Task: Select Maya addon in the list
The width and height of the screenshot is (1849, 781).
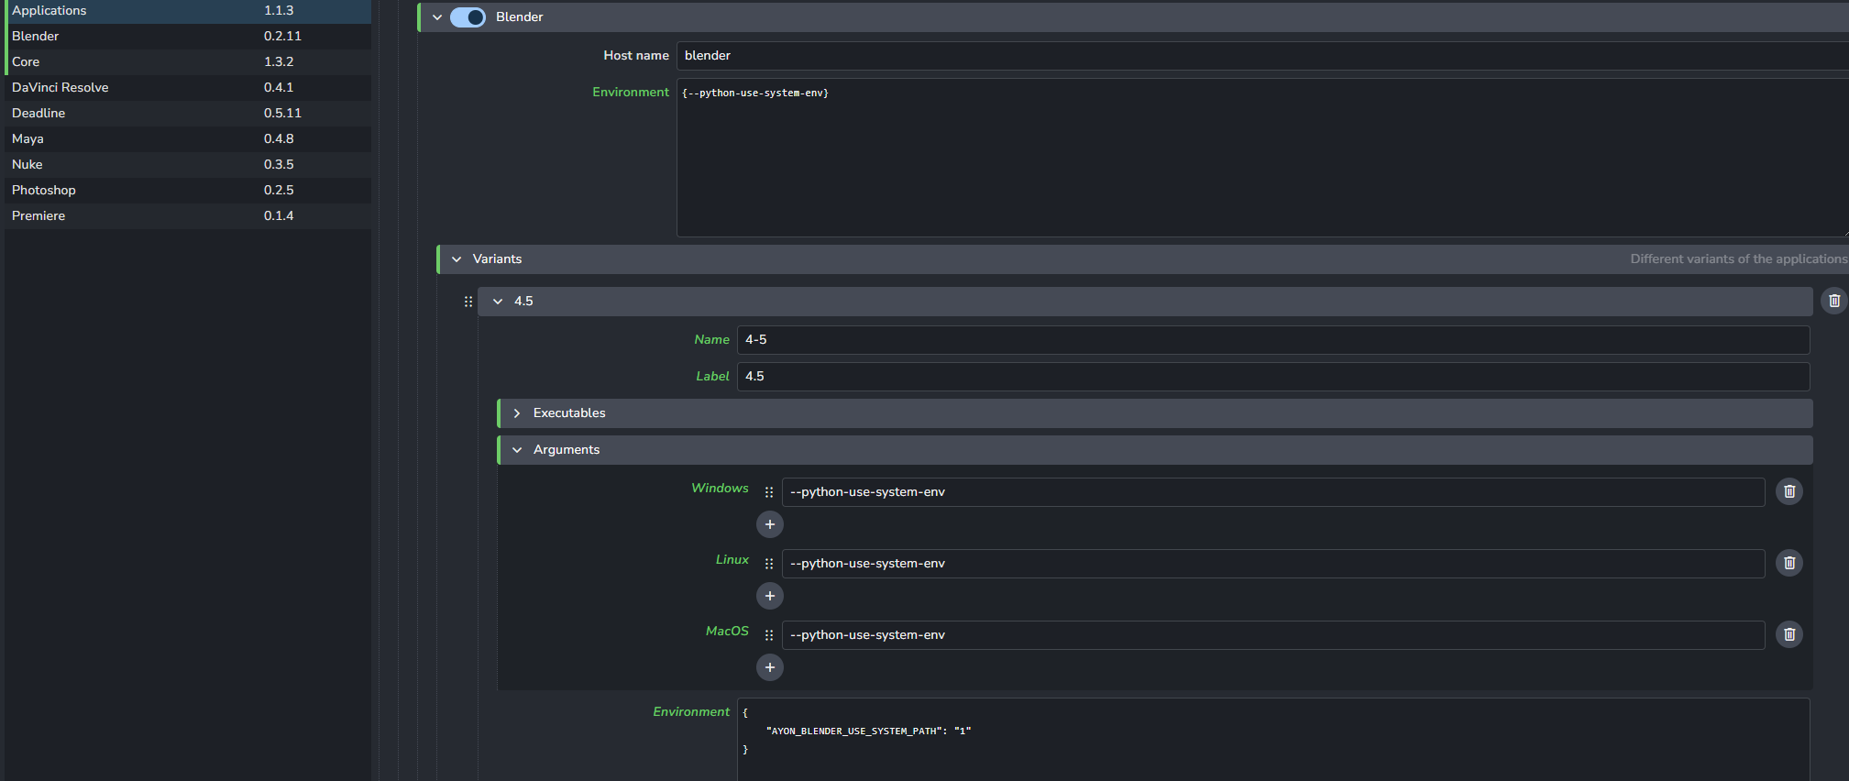Action: [28, 138]
